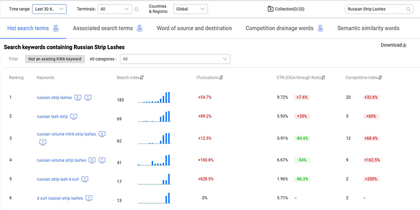Click the search magnifier icon in keyword box

(408, 9)
